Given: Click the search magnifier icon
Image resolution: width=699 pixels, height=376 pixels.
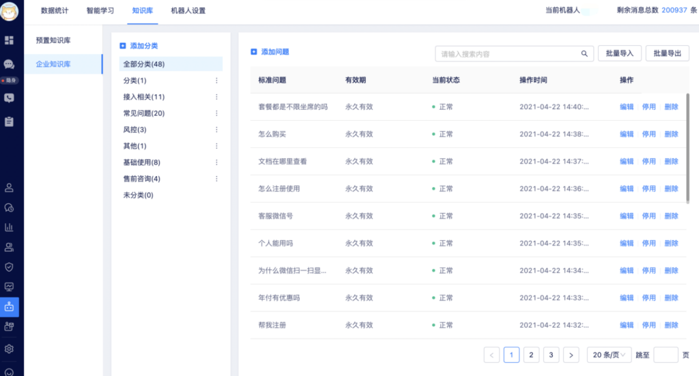Looking at the screenshot, I should coord(584,54).
